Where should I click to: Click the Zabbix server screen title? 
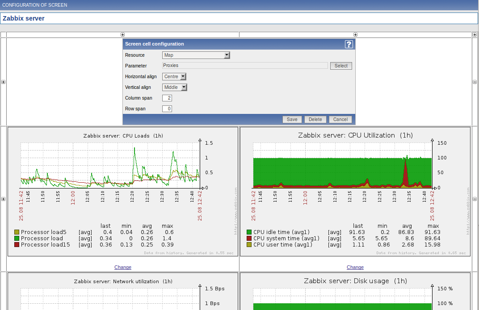(24, 18)
